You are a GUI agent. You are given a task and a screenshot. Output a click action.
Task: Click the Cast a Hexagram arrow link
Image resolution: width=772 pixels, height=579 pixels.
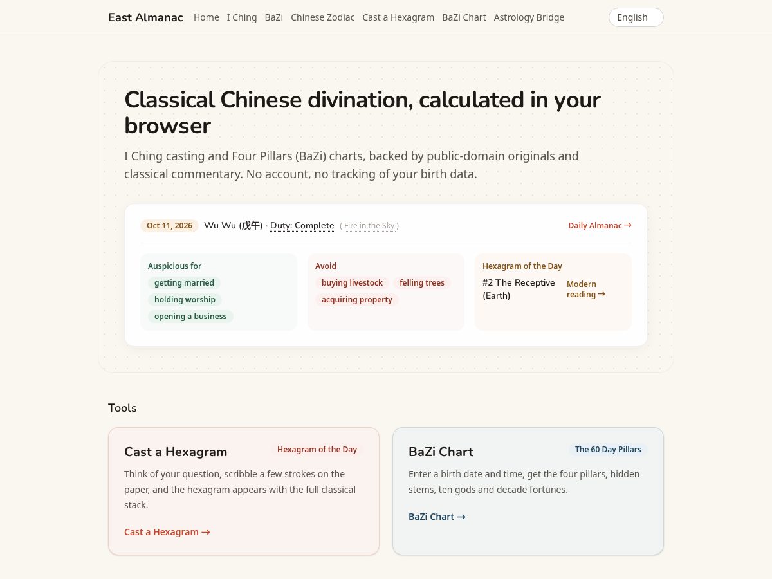(167, 532)
